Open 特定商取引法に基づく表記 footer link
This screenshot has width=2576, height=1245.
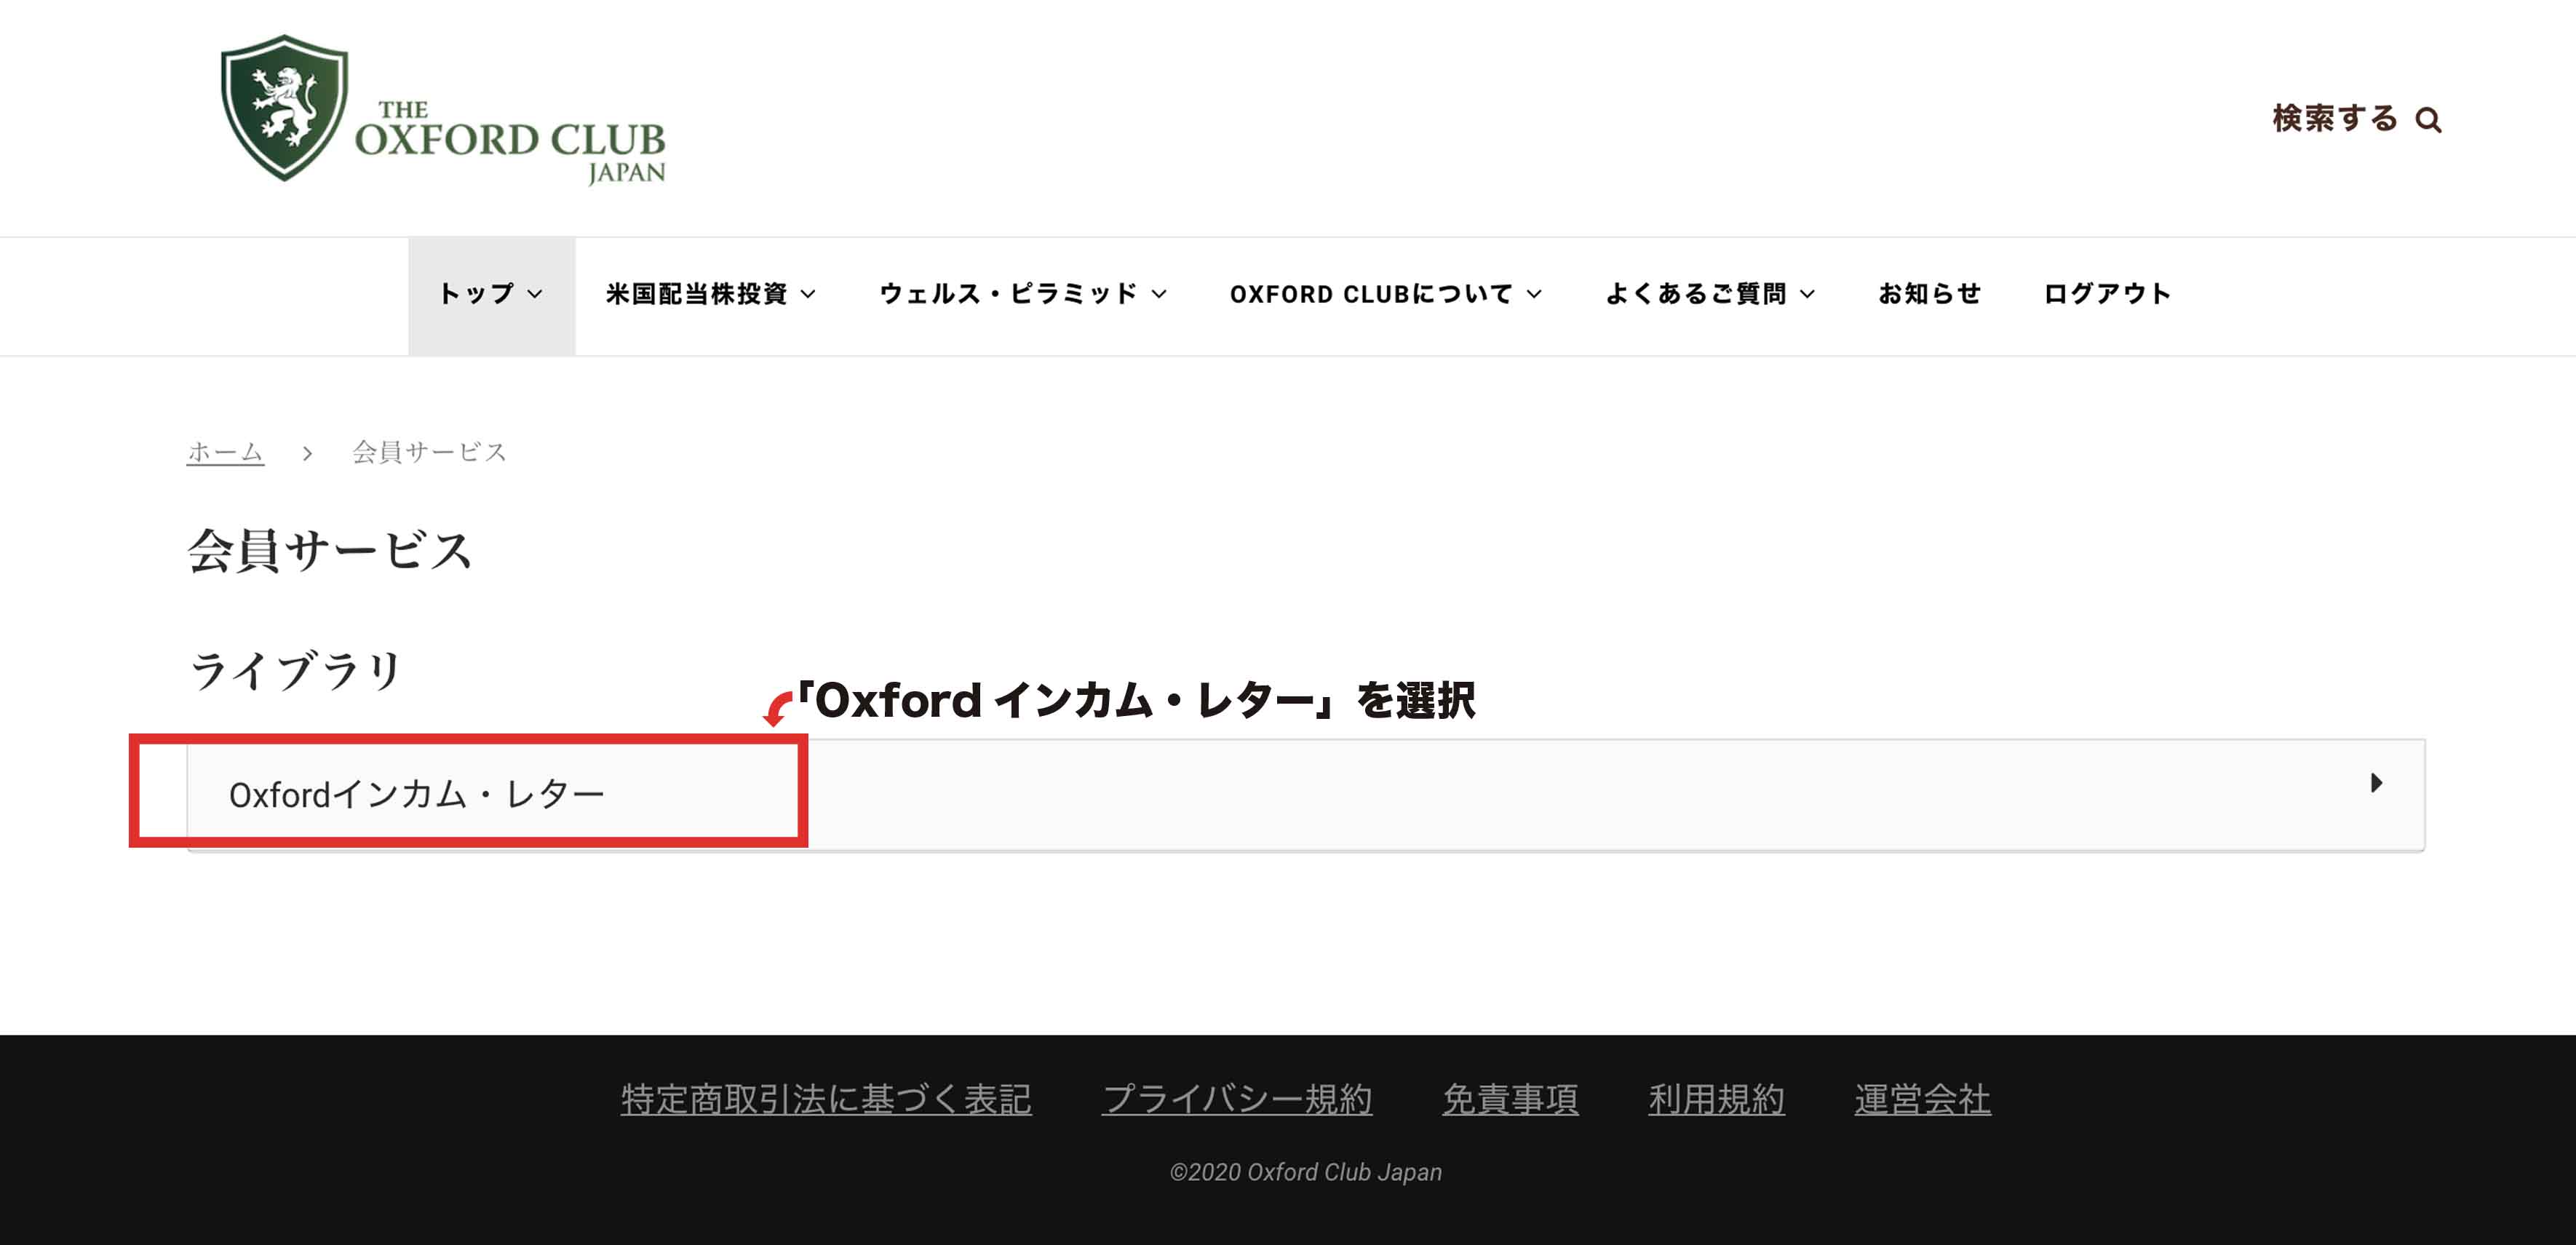pyautogui.click(x=826, y=1099)
